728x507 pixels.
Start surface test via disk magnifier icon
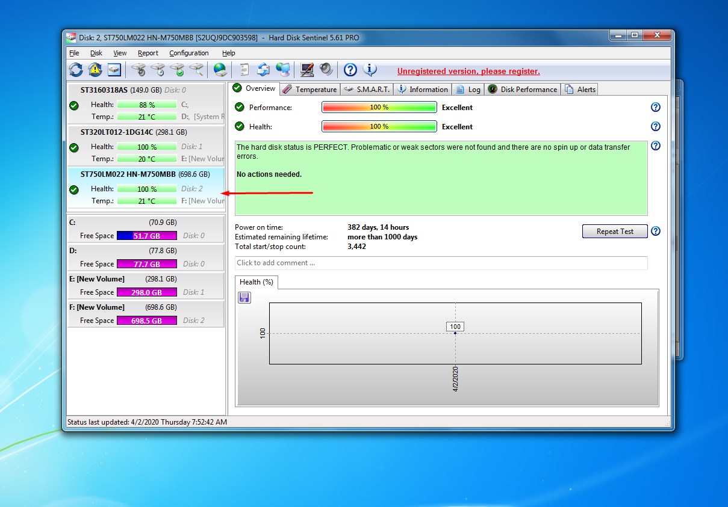pyautogui.click(x=196, y=69)
